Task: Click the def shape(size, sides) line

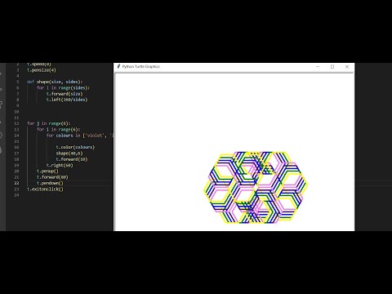Action: (55, 82)
